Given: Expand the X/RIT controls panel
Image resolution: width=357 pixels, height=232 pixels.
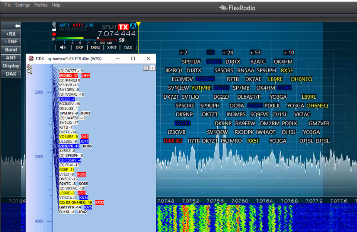Looking at the screenshot, I should point(111,48).
